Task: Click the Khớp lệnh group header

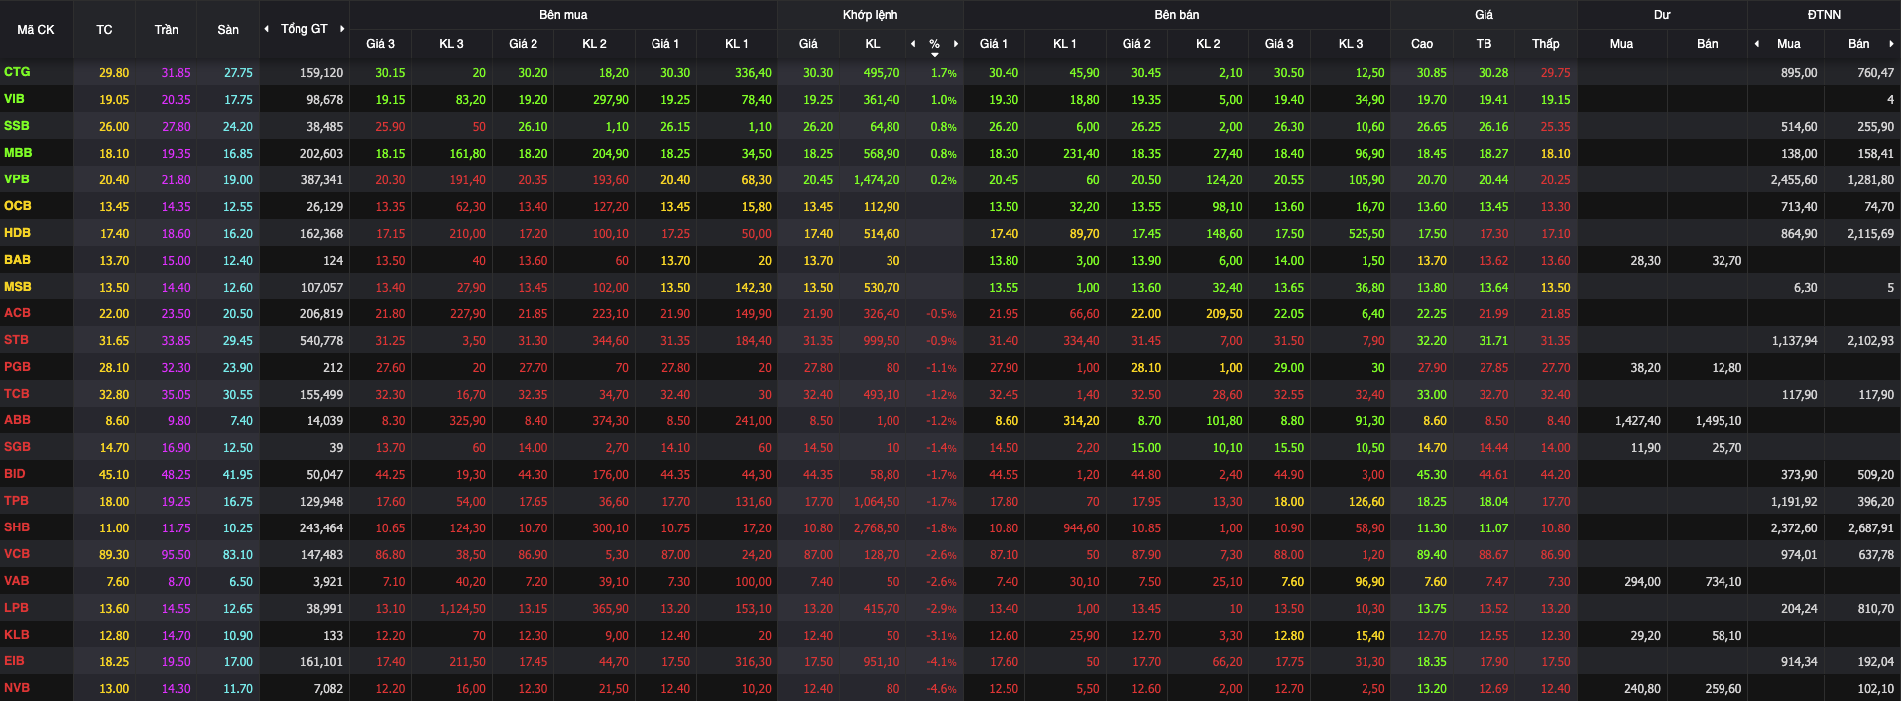Action: (x=871, y=15)
